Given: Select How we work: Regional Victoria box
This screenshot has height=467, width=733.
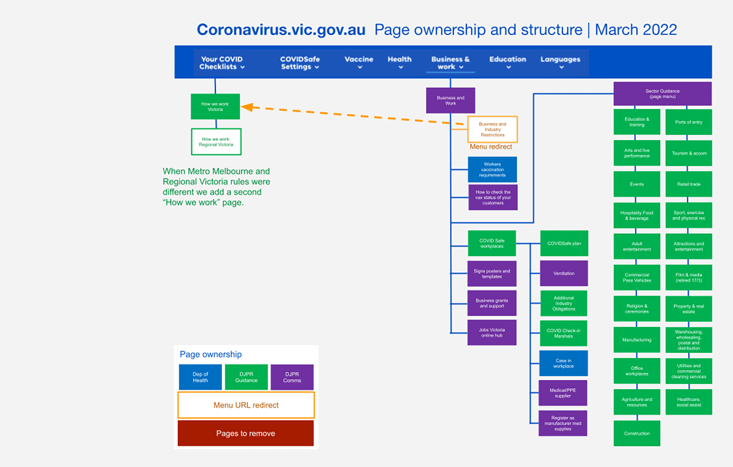Looking at the screenshot, I should pos(216,142).
